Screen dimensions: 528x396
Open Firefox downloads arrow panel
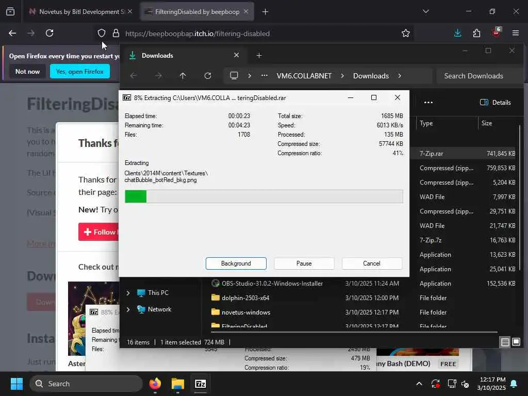[x=458, y=33]
